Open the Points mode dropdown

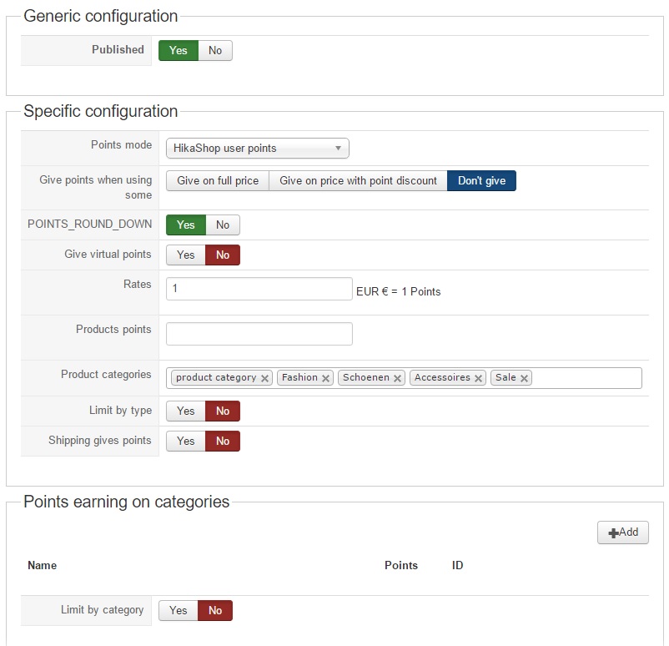(x=258, y=149)
